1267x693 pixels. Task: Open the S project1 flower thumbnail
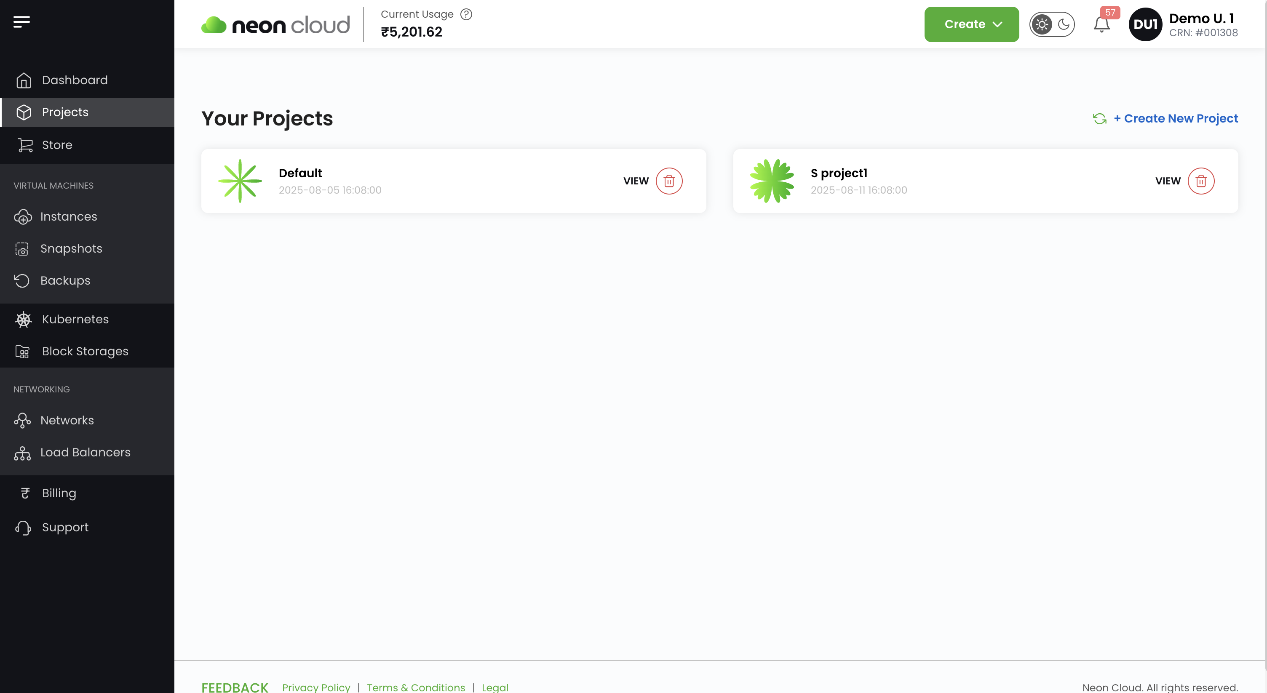(x=772, y=181)
